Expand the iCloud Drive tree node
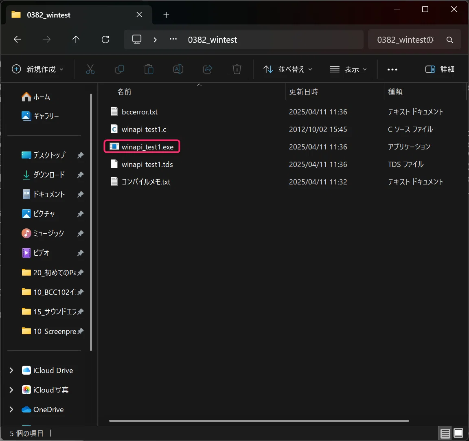Viewport: 469px width, 441px height. pos(11,371)
